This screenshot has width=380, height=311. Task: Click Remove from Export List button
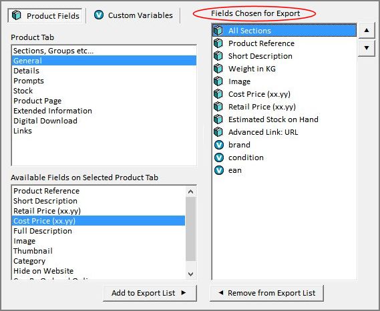(x=266, y=293)
